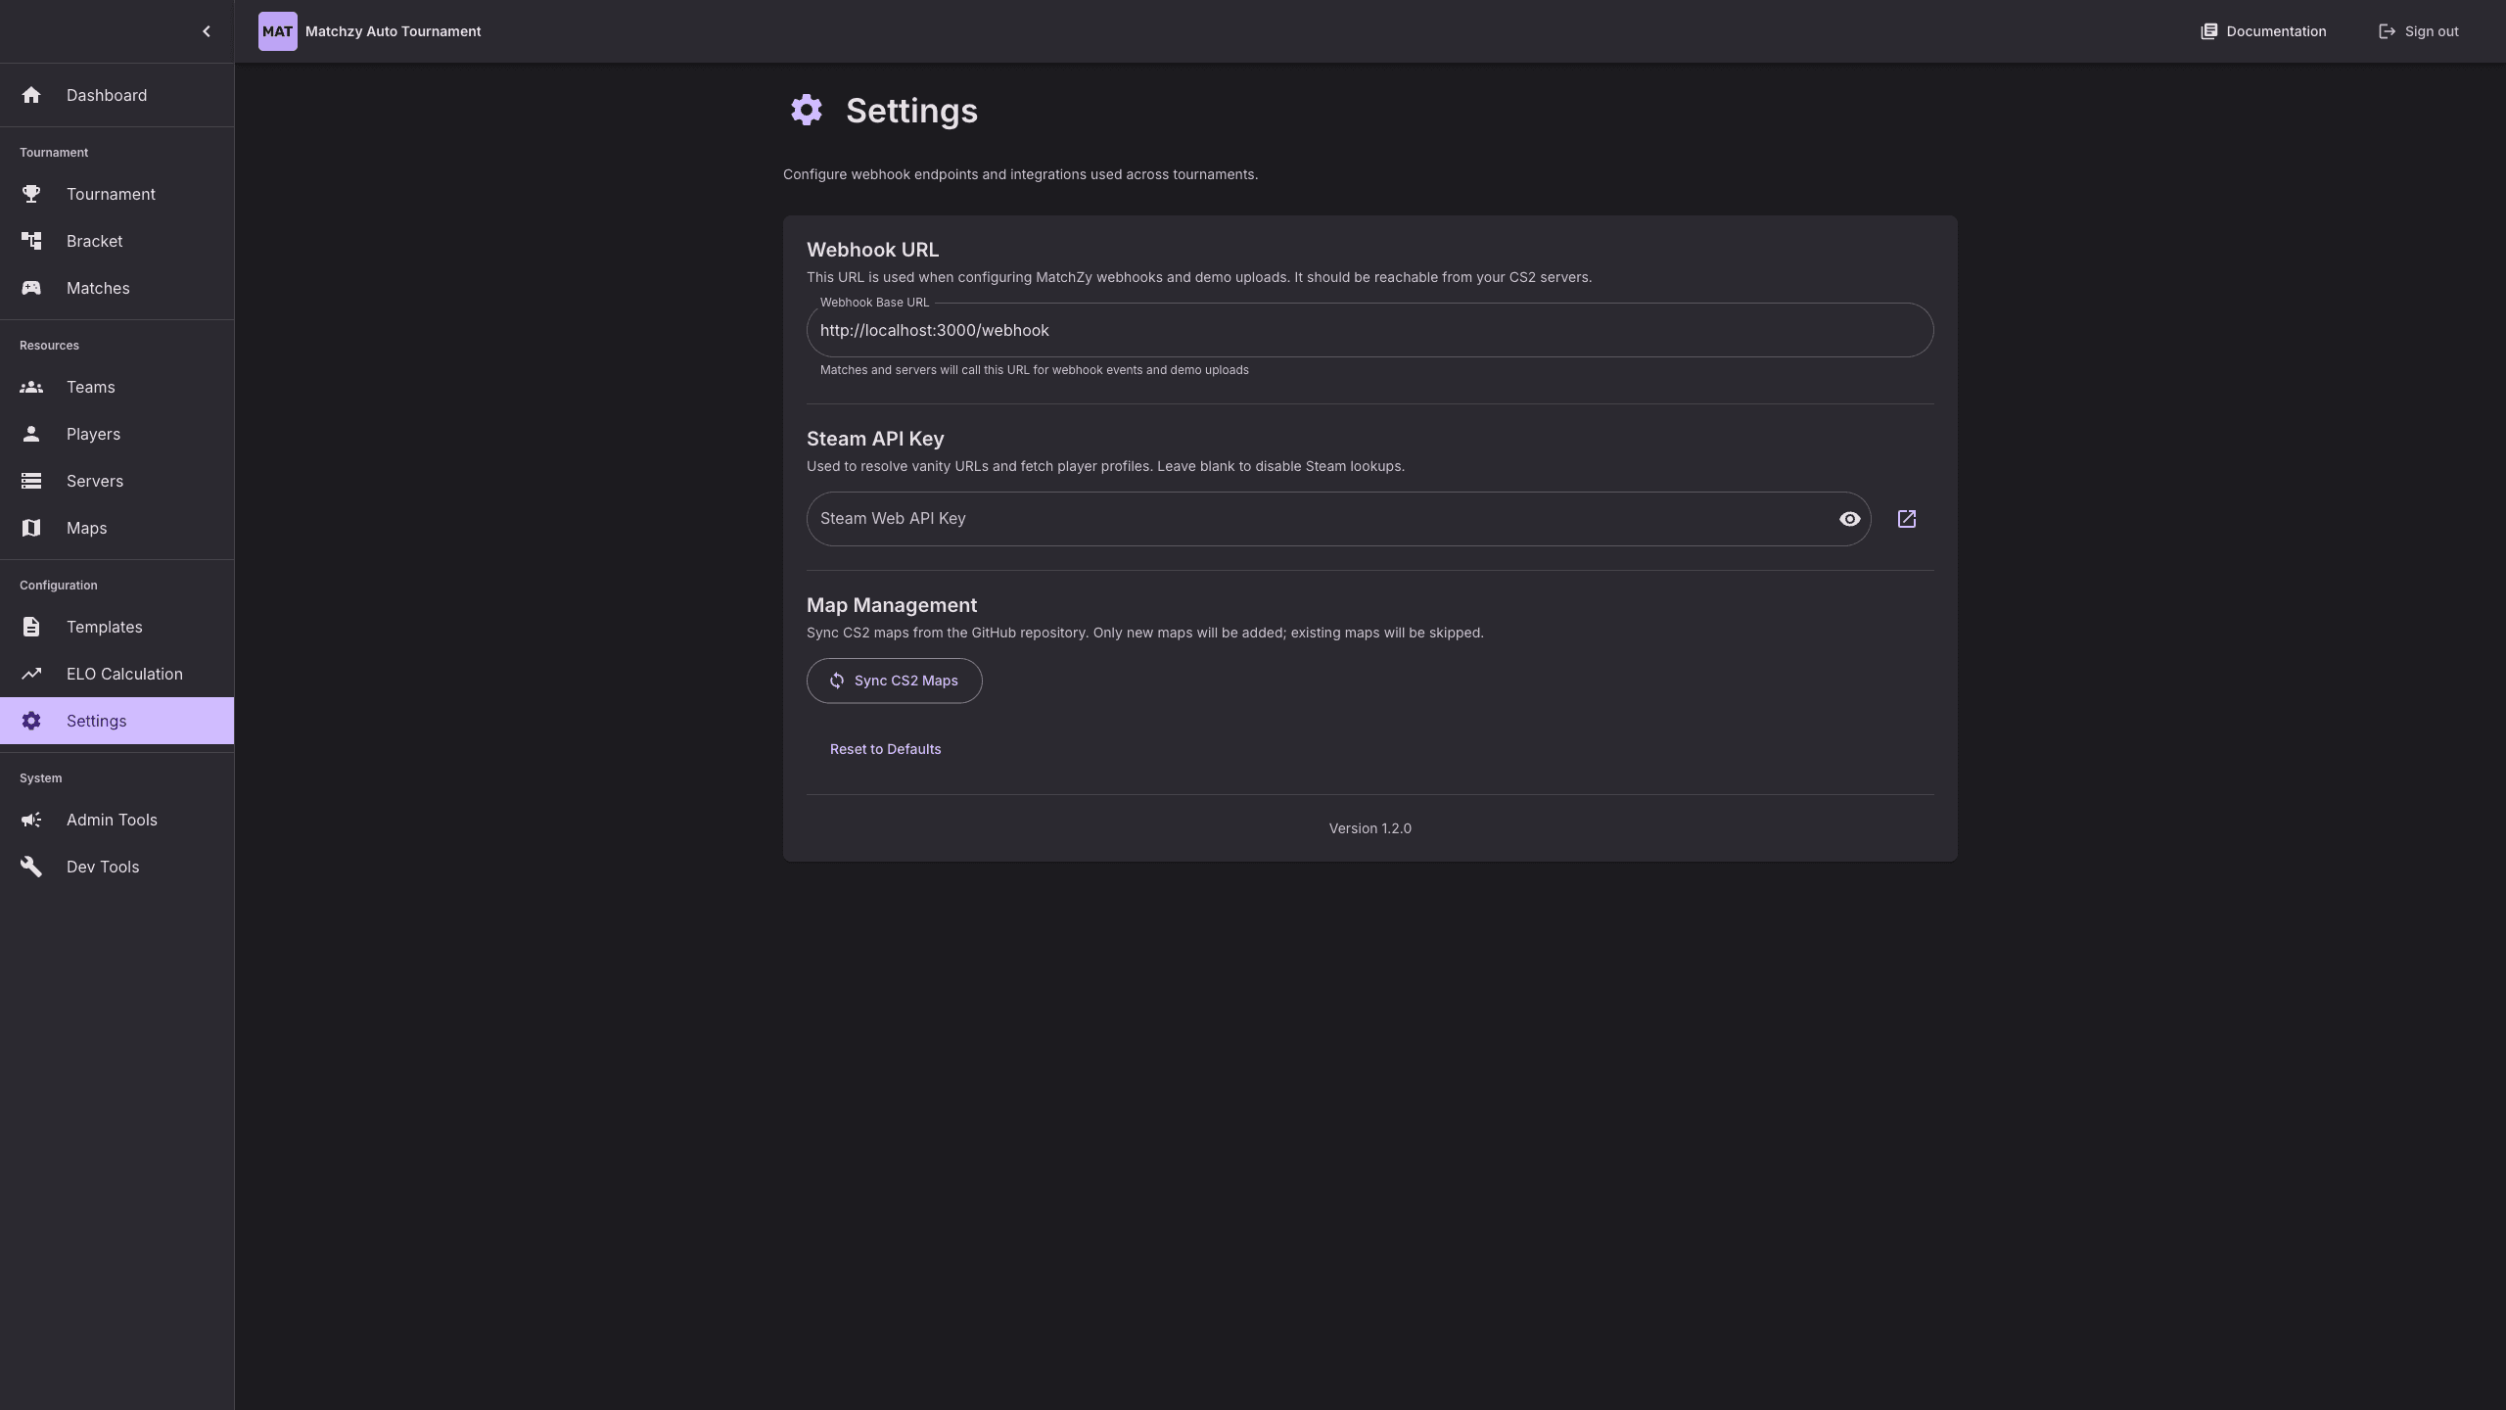2506x1410 pixels.
Task: Go to the Maps page icon
Action: [x=31, y=528]
